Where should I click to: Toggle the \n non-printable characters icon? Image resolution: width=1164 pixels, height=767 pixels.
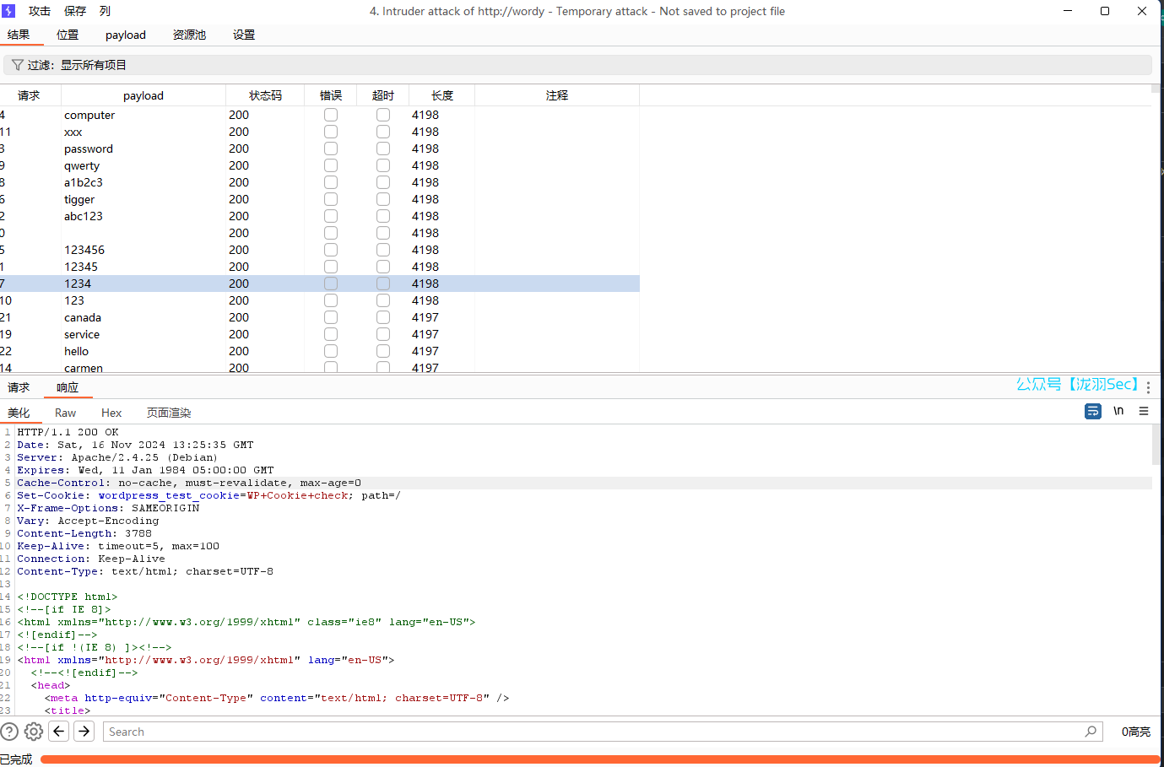pos(1118,411)
